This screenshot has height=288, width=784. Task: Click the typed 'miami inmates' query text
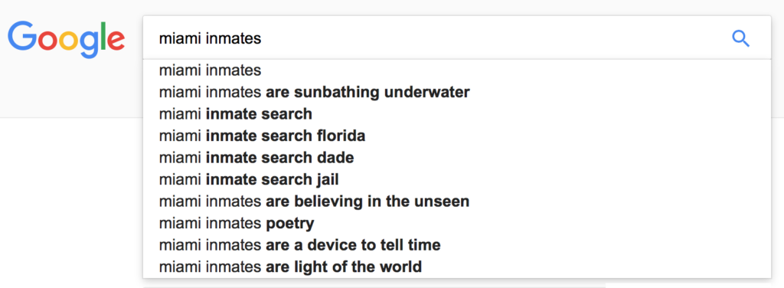pos(210,38)
